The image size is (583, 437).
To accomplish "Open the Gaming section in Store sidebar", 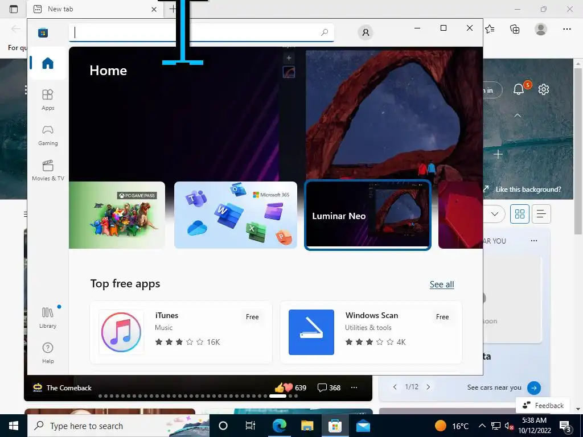I will click(x=48, y=135).
